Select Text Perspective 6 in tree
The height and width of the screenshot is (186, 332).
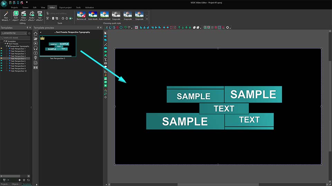(x=18, y=61)
